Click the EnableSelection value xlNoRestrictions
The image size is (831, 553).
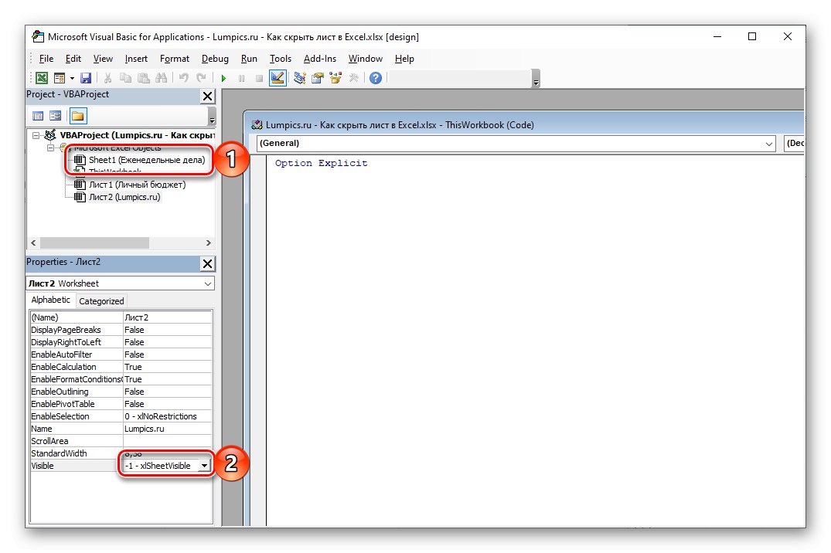168,416
